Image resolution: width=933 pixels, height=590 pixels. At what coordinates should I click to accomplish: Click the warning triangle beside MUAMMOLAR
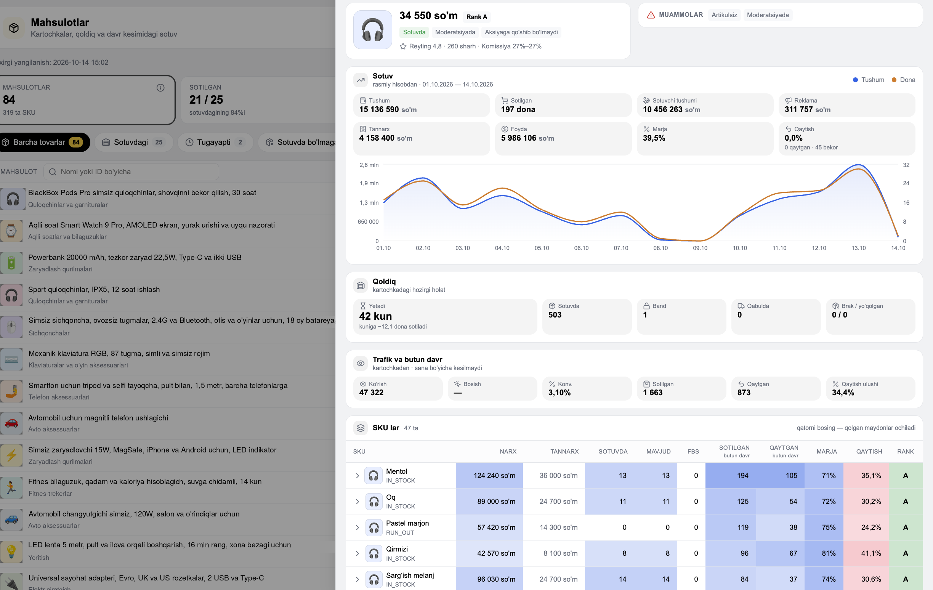click(x=651, y=15)
